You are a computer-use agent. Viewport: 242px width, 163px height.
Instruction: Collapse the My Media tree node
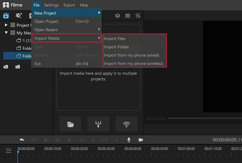pyautogui.click(x=6, y=33)
